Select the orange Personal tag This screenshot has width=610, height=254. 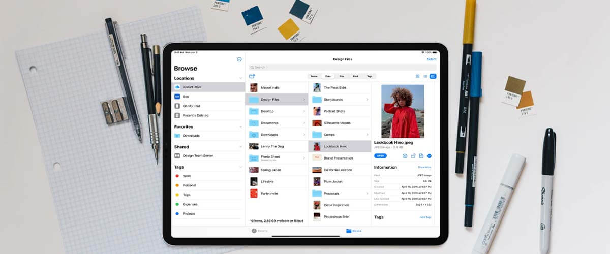tap(209, 185)
